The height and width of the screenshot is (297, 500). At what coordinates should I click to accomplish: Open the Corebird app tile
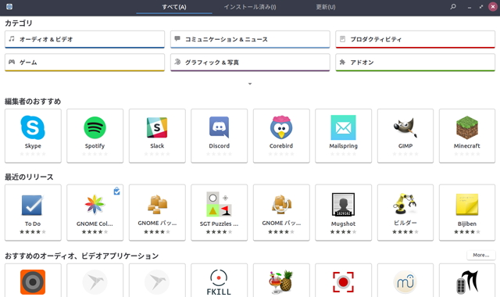tap(281, 136)
